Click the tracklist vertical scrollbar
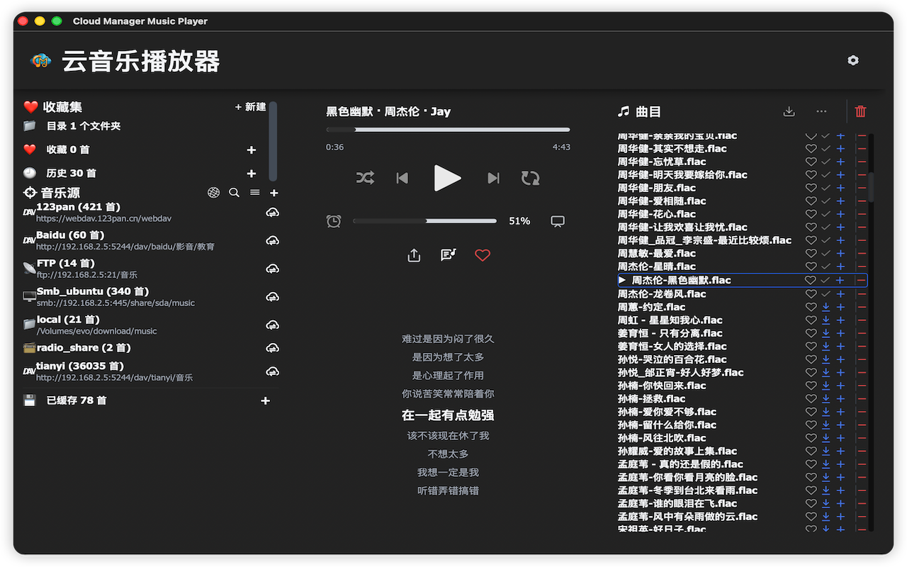 point(872,186)
